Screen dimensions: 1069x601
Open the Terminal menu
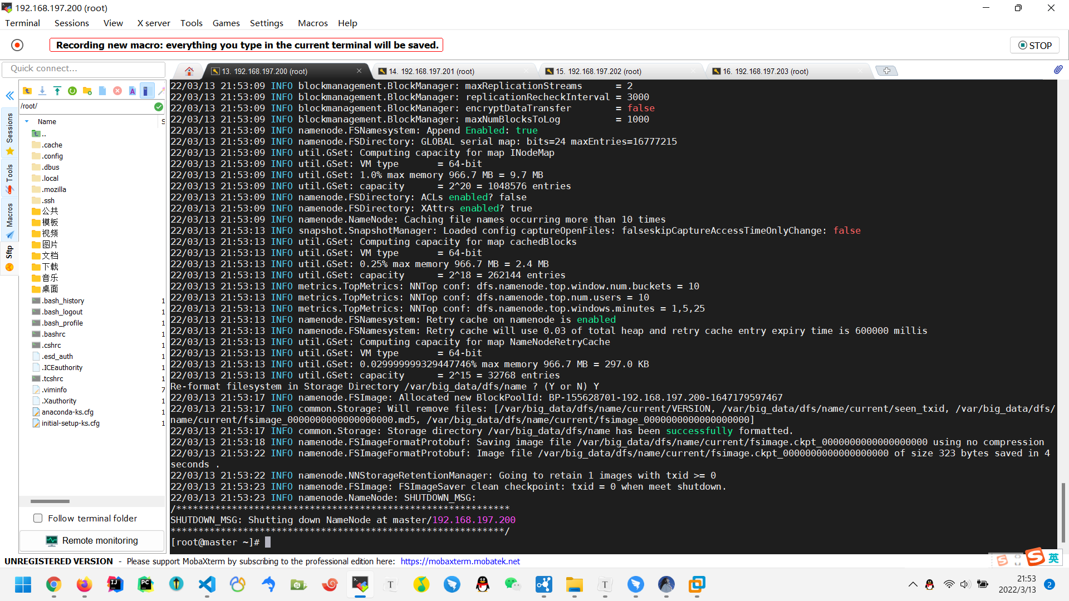[22, 23]
